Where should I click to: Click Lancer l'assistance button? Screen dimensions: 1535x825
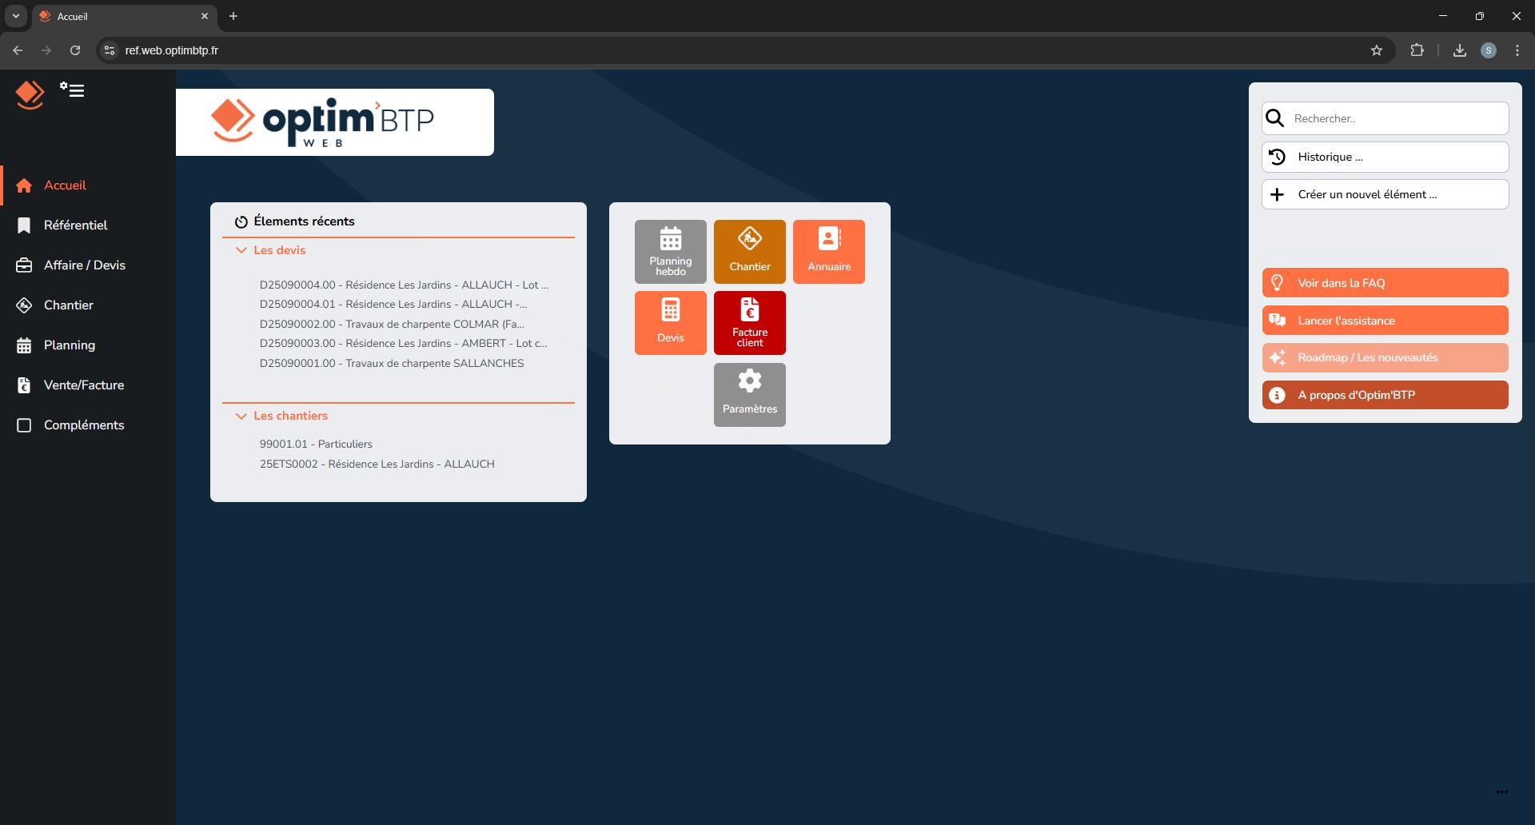(1384, 320)
